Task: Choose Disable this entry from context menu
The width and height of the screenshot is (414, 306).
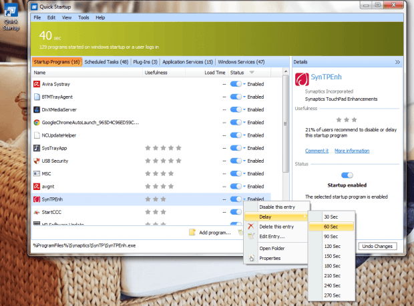Action: click(x=277, y=207)
